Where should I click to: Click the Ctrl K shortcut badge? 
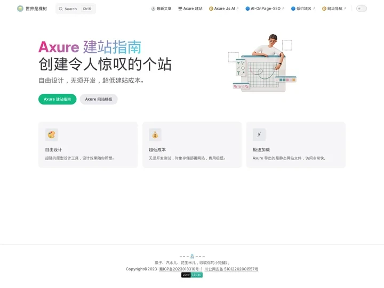point(87,9)
